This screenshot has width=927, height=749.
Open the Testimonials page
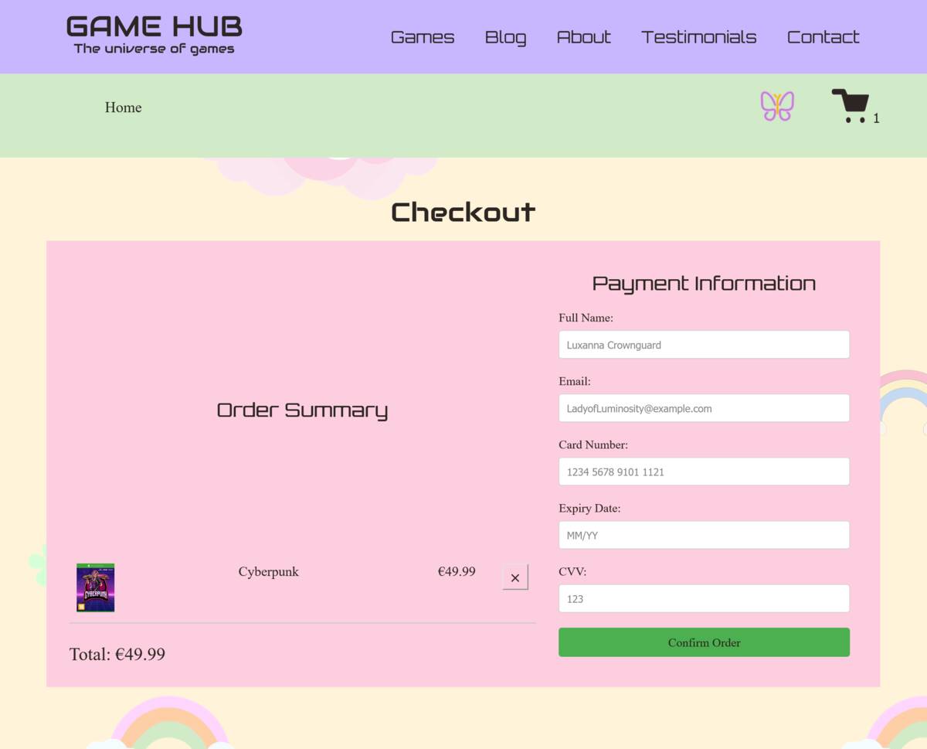tap(698, 36)
